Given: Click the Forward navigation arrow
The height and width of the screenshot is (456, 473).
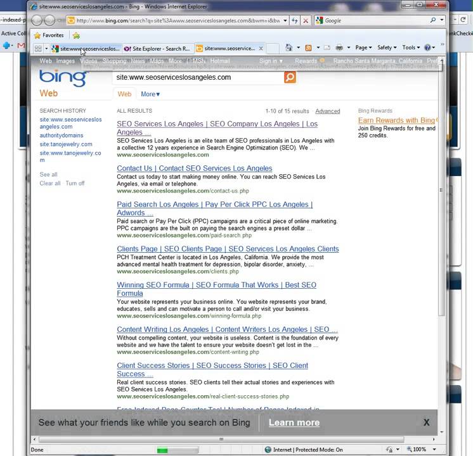Looking at the screenshot, I should point(50,20).
